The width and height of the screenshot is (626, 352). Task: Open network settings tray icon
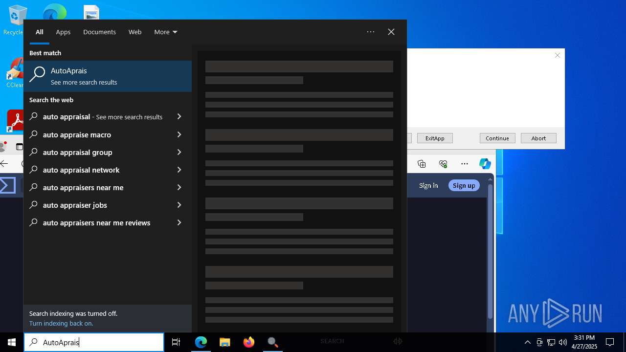coord(551,342)
